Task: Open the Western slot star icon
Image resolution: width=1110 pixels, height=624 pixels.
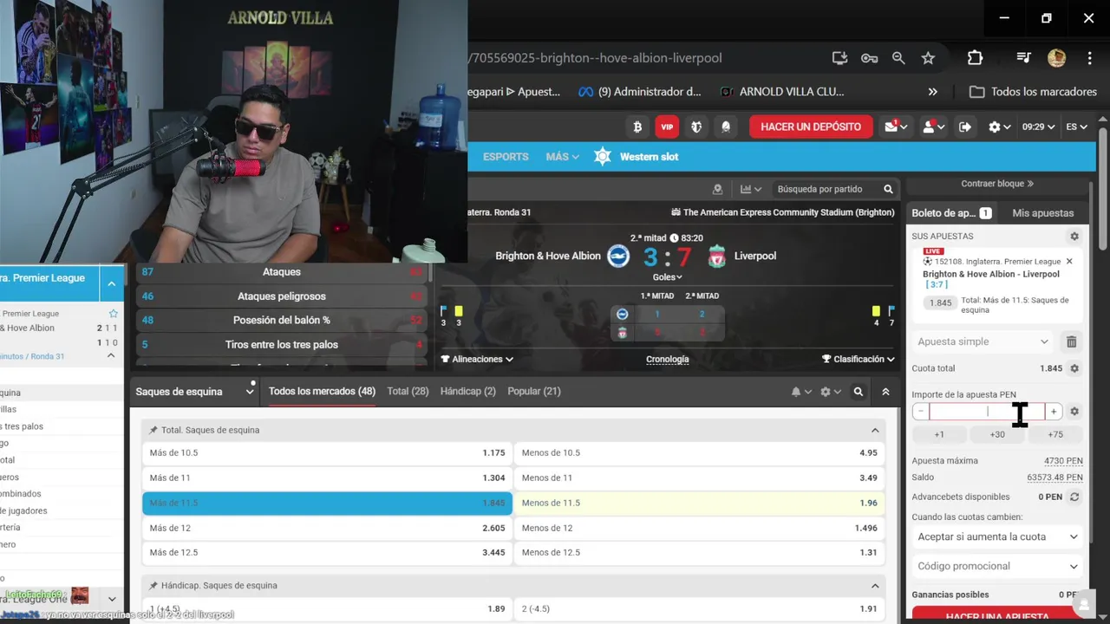Action: (603, 157)
